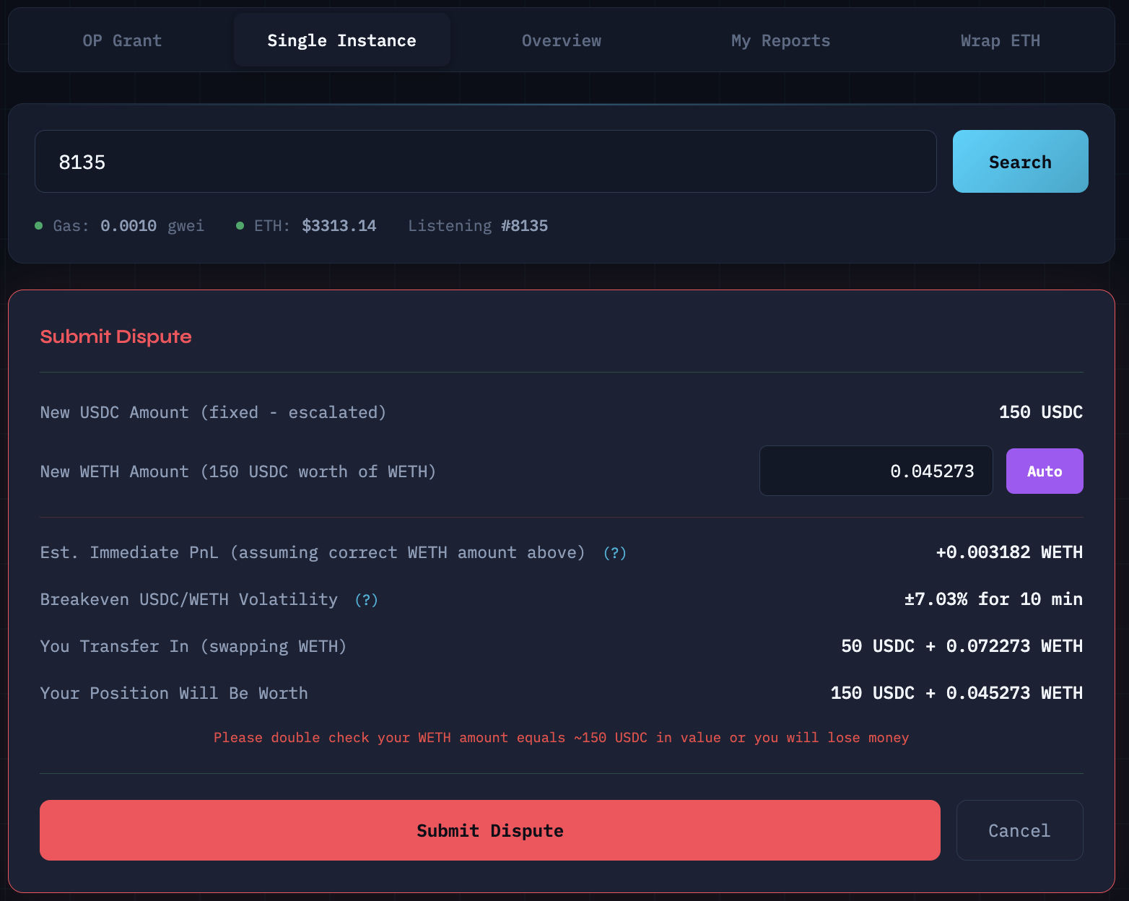1129x901 pixels.
Task: Click the Breakeven Volatility help icon
Action: coord(366,600)
